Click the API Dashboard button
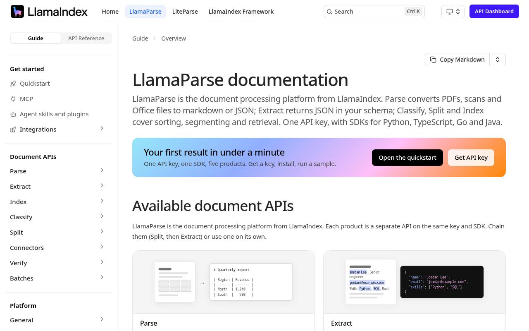Image resolution: width=529 pixels, height=331 pixels. coord(494,12)
